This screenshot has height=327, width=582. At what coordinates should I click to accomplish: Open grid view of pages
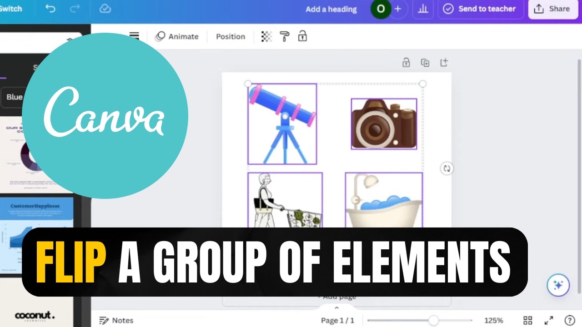point(527,320)
